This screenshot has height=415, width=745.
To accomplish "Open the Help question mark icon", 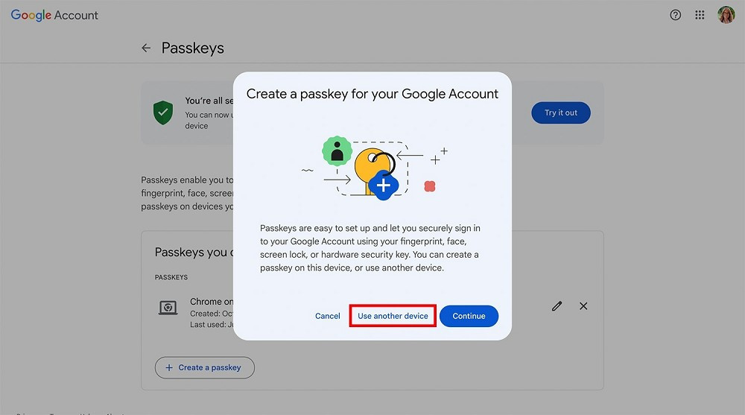I will click(x=676, y=15).
